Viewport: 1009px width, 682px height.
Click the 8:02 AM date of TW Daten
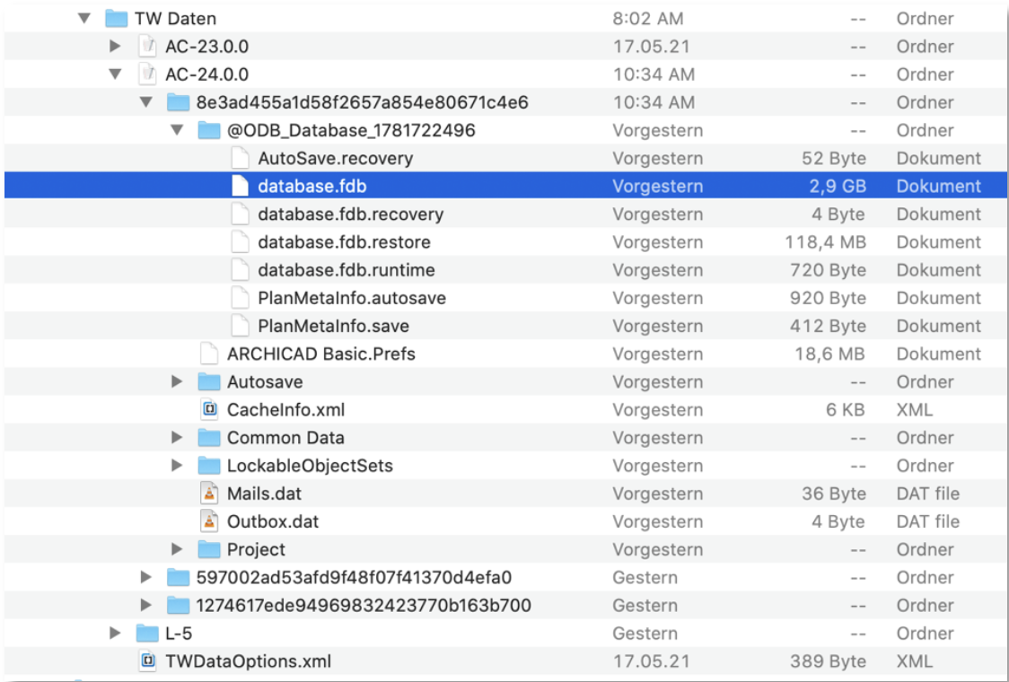pyautogui.click(x=648, y=19)
